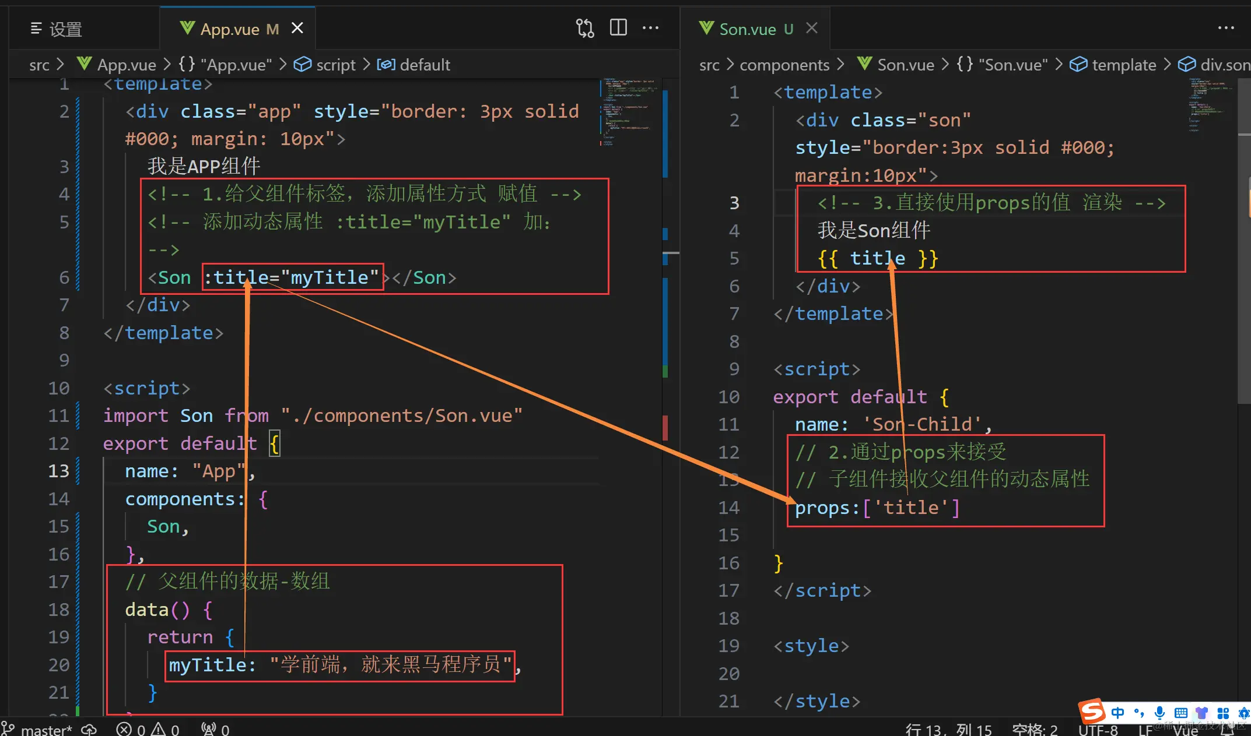Open the template breadcrumb segment
The height and width of the screenshot is (736, 1251).
1113,65
